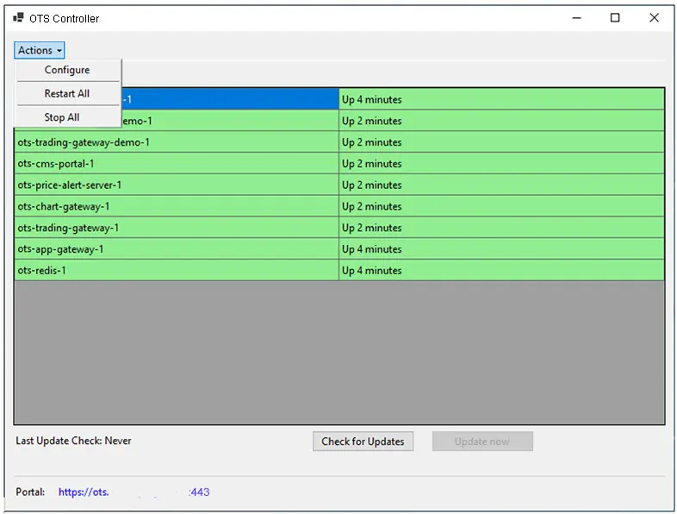Select the ots-app-gateway-1 row

tap(60, 249)
